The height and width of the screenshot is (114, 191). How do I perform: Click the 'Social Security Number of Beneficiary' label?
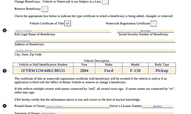click(143, 34)
